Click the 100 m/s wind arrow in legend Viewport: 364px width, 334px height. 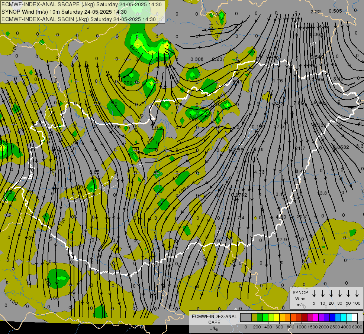click(357, 294)
